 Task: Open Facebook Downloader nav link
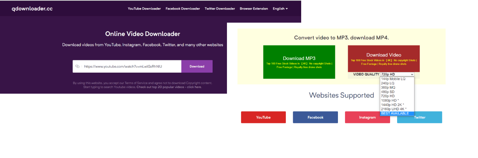pos(183,9)
